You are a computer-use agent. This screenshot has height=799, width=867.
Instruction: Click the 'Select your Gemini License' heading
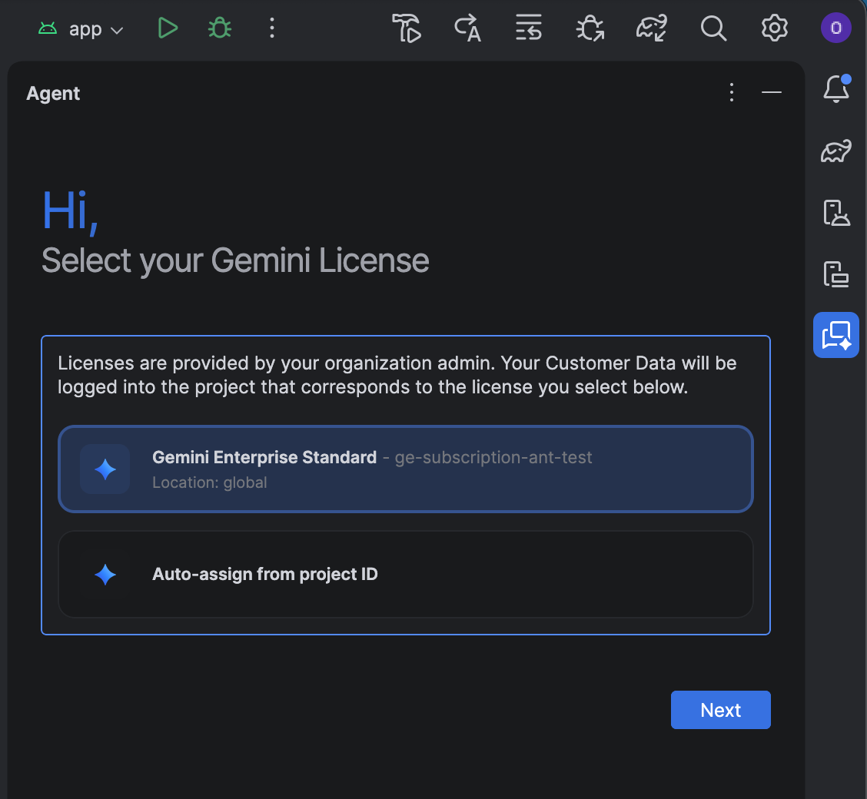pyautogui.click(x=235, y=260)
